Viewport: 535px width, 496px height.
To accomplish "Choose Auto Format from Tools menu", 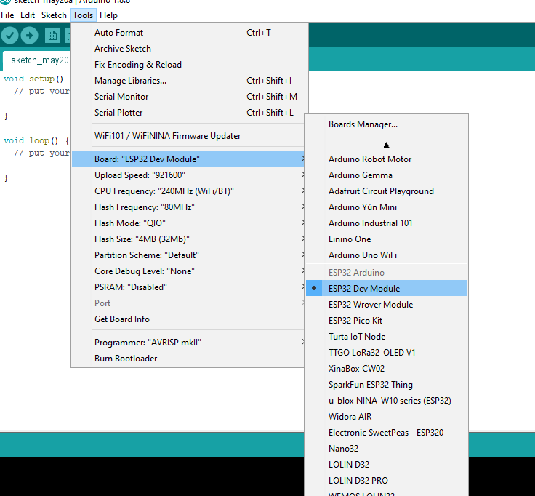I will [188, 33].
